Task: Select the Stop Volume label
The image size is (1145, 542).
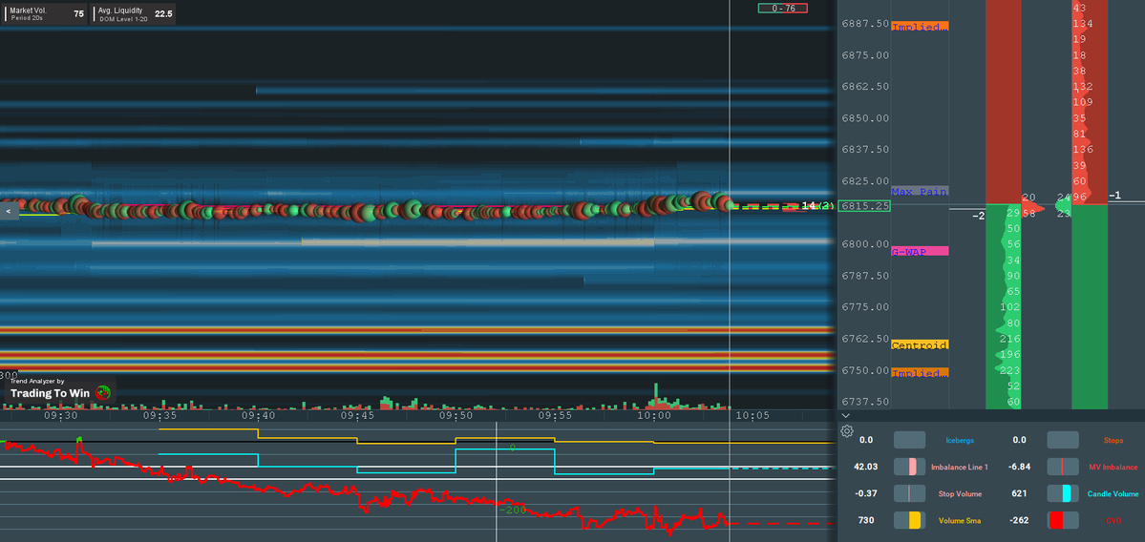Action: click(960, 494)
